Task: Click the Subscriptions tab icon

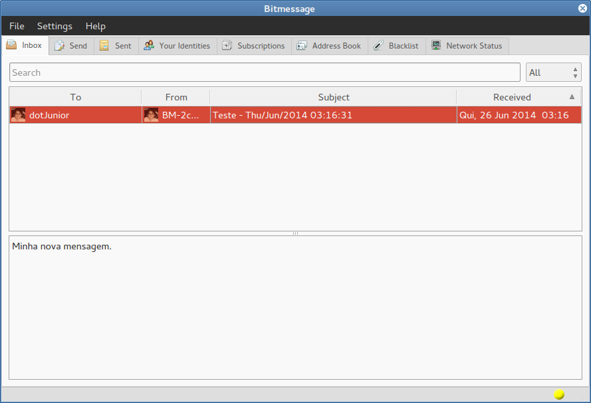Action: click(226, 45)
